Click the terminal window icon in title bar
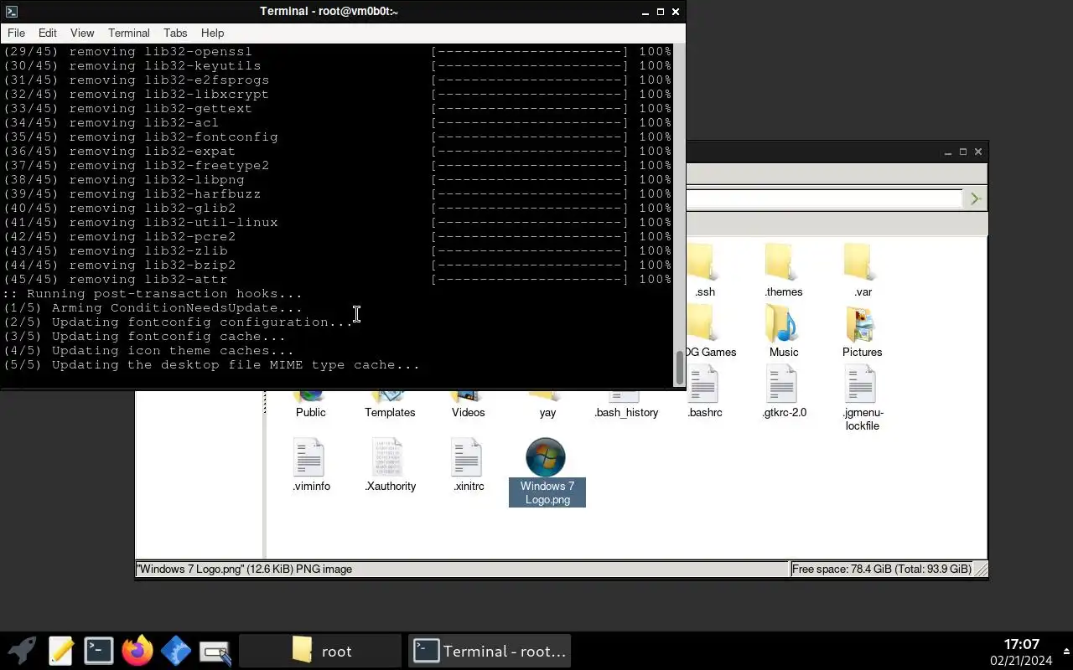 coord(11,11)
